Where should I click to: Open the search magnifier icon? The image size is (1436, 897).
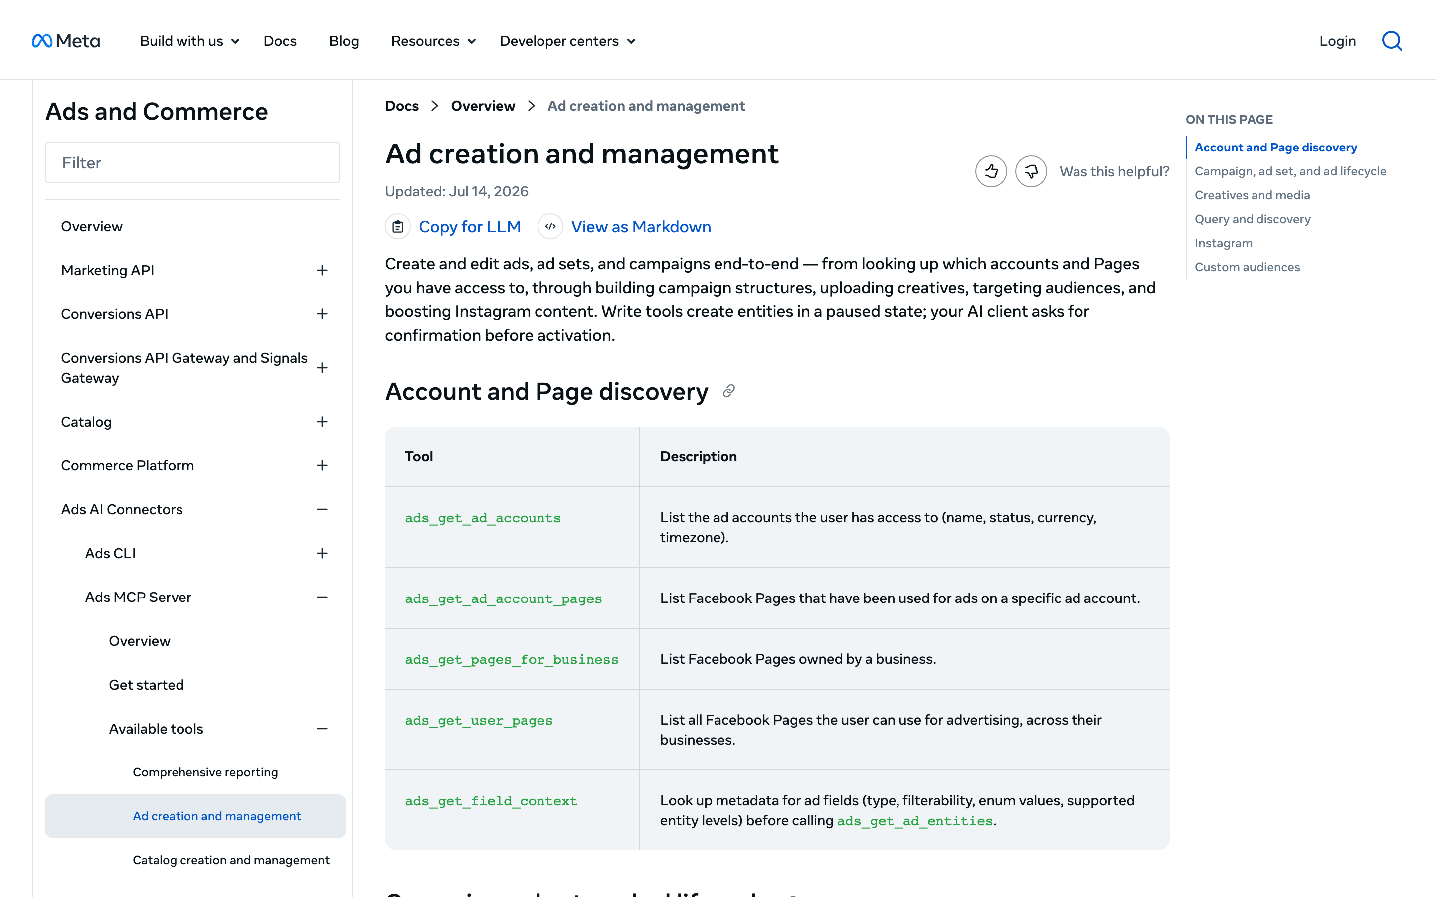[x=1392, y=41]
